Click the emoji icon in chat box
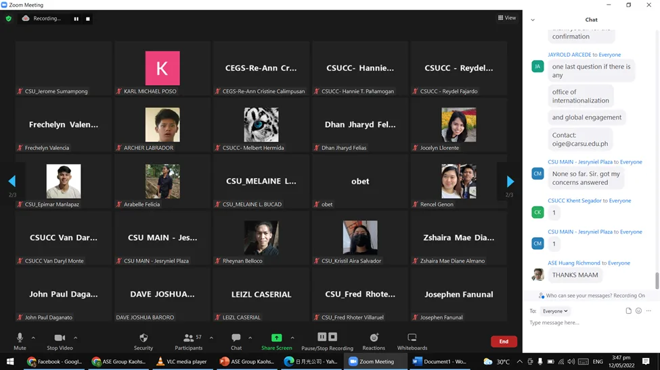This screenshot has height=370, width=660. tap(638, 311)
